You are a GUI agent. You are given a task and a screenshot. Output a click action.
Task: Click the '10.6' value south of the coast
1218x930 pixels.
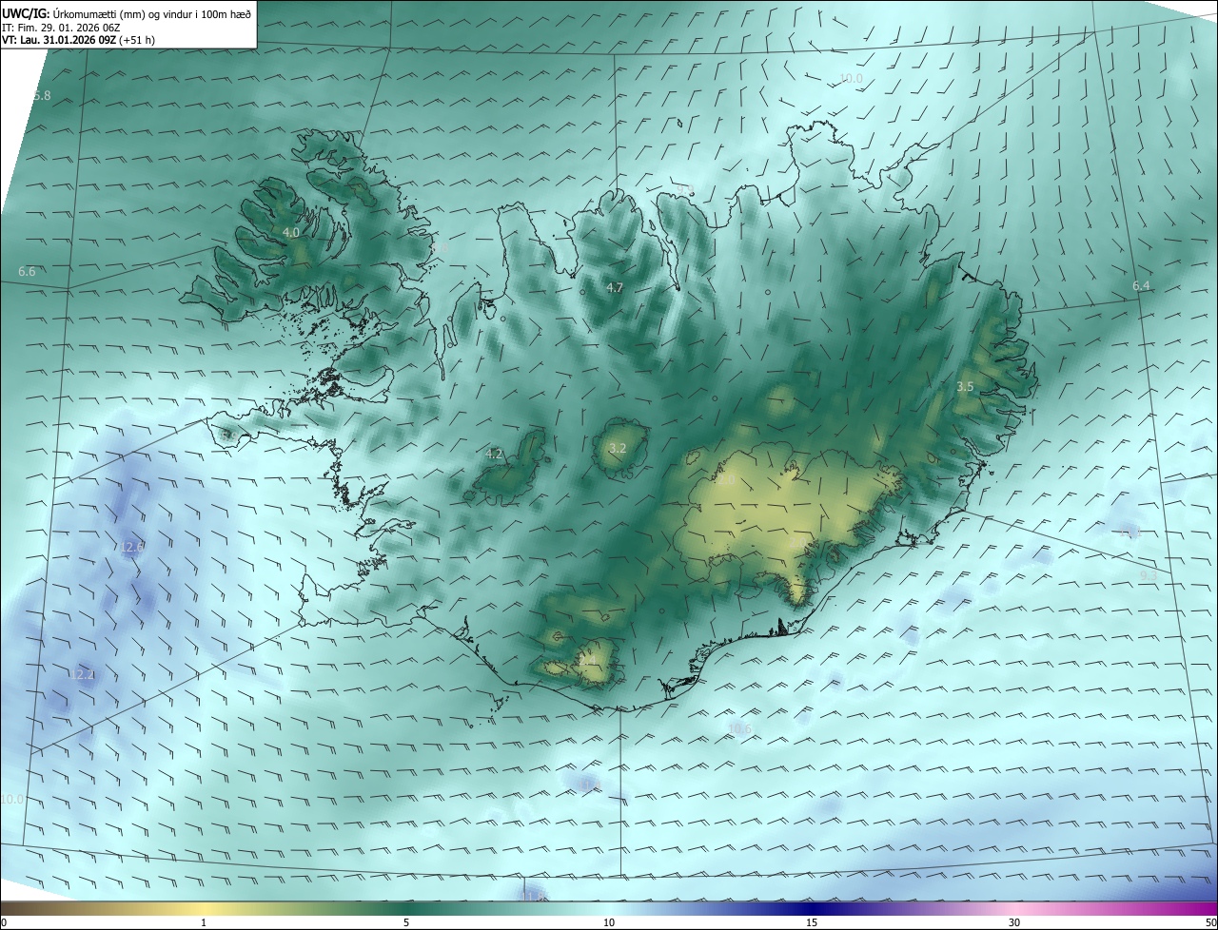pos(739,729)
